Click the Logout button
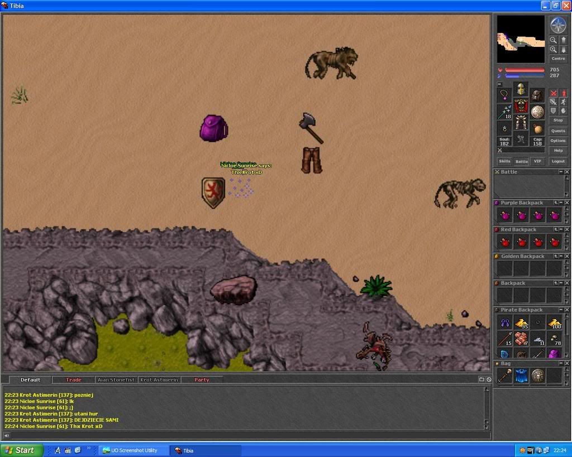 coord(558,161)
